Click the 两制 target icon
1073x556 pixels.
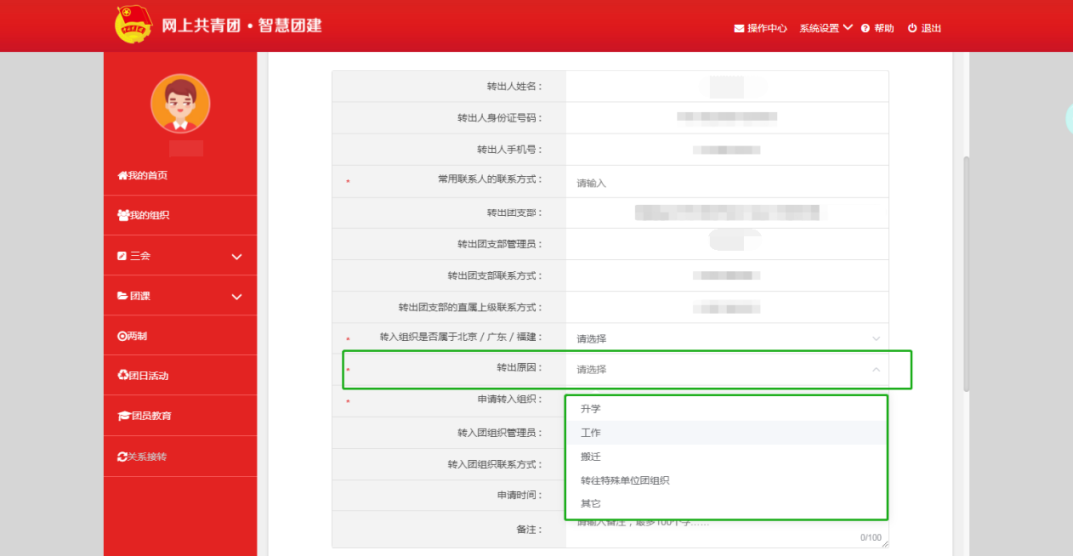point(122,336)
